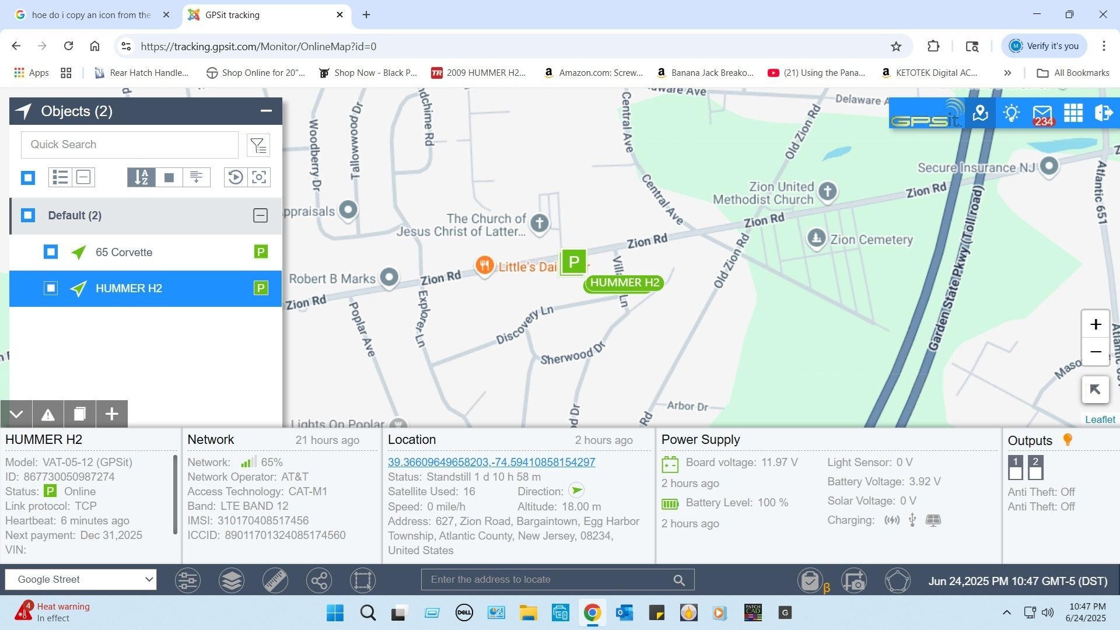
Task: Click the Enter the address to locate field
Action: point(548,579)
